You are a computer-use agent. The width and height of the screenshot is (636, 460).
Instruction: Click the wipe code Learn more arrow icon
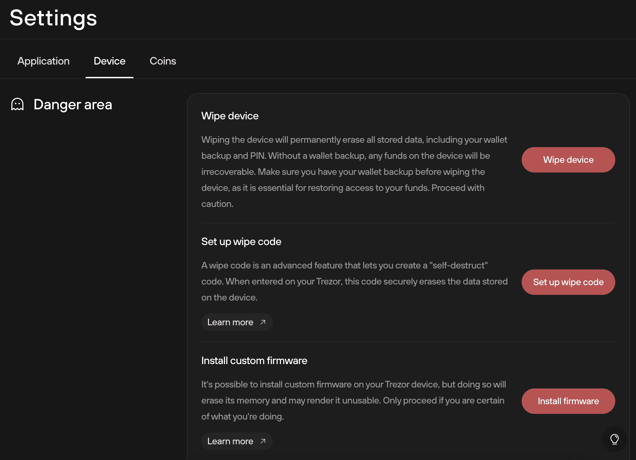coord(263,322)
